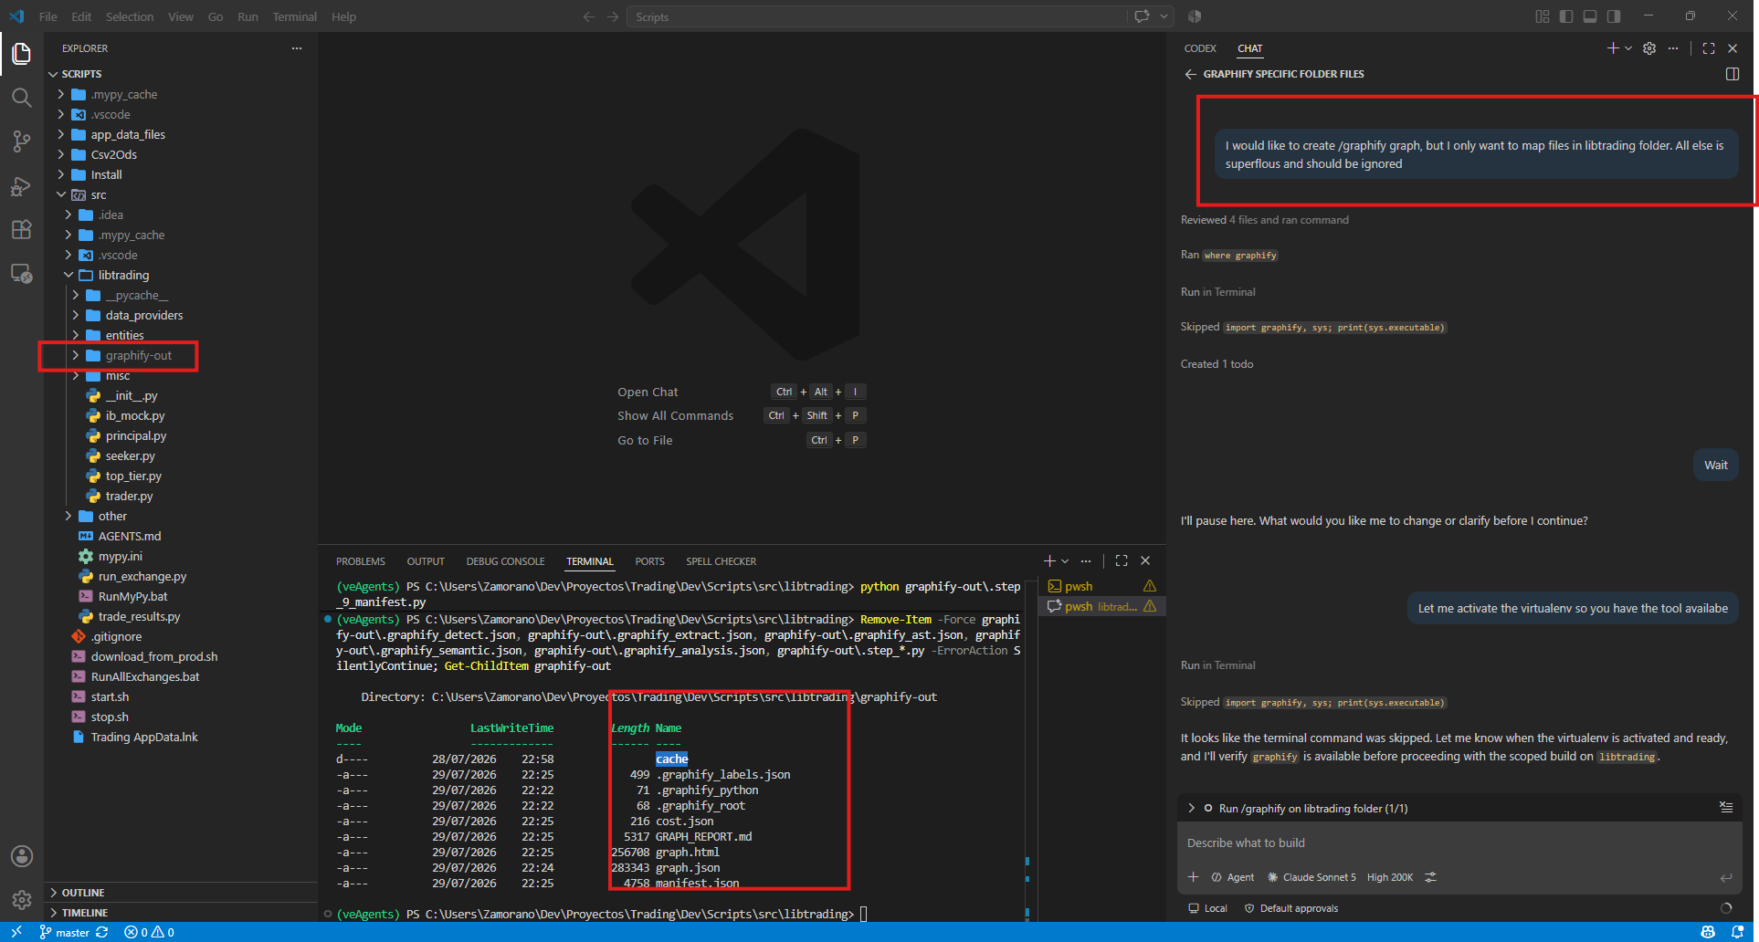Screen dimensions: 1759x942
Task: Switch to the CODEX tab
Action: (x=1200, y=48)
